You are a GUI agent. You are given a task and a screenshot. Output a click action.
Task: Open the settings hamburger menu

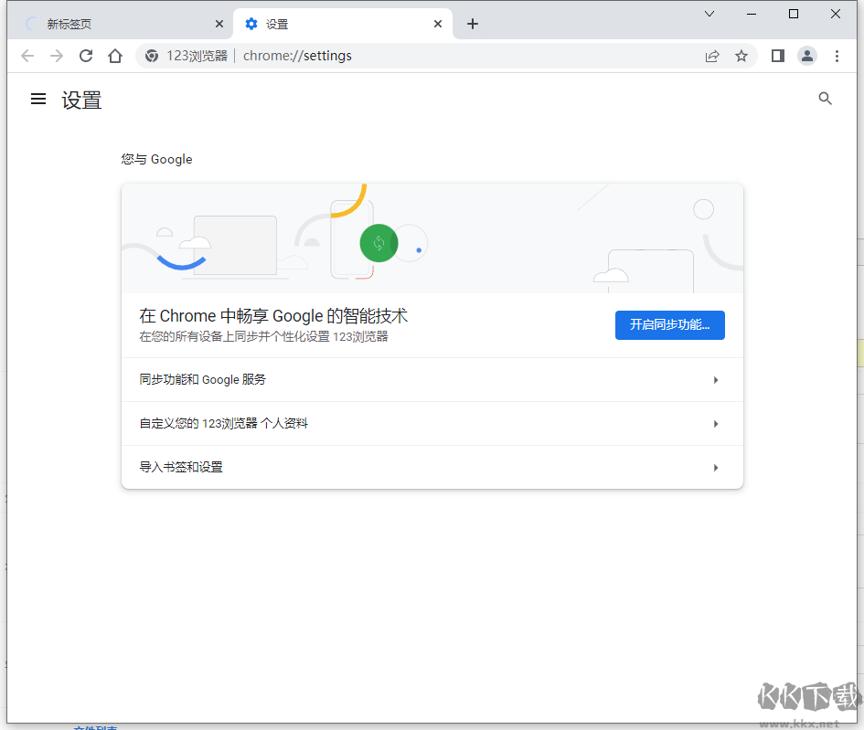(x=37, y=100)
